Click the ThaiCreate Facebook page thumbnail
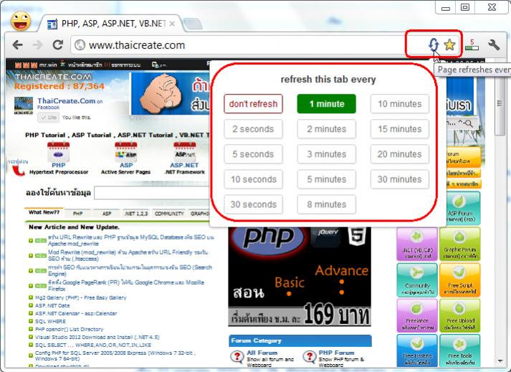This screenshot has height=372, width=511. pos(24,105)
